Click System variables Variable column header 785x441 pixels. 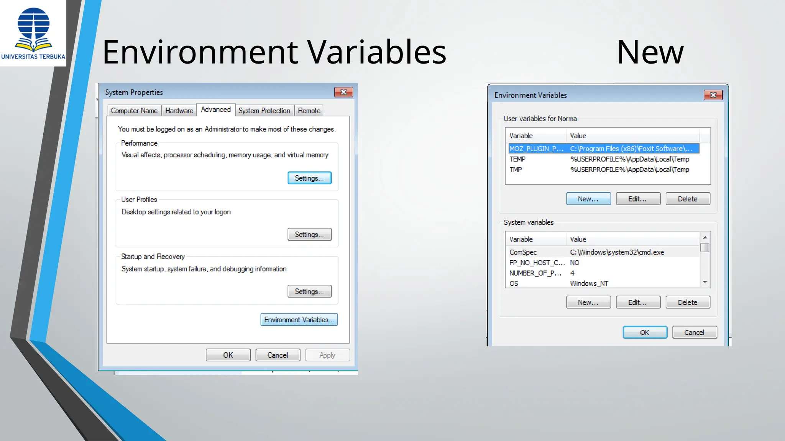click(x=536, y=239)
